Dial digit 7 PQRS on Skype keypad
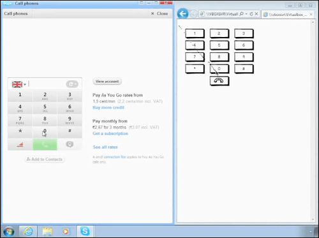 coord(20,120)
